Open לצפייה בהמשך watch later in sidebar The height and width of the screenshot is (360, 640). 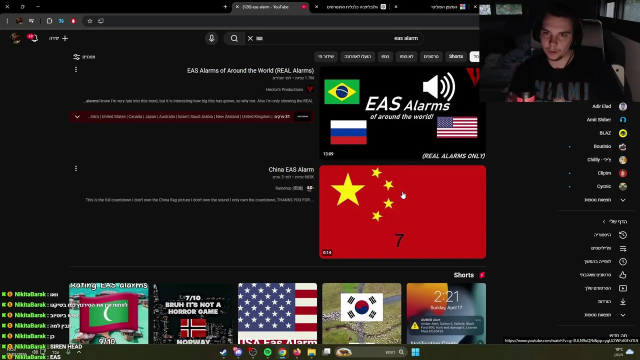[x=597, y=261]
